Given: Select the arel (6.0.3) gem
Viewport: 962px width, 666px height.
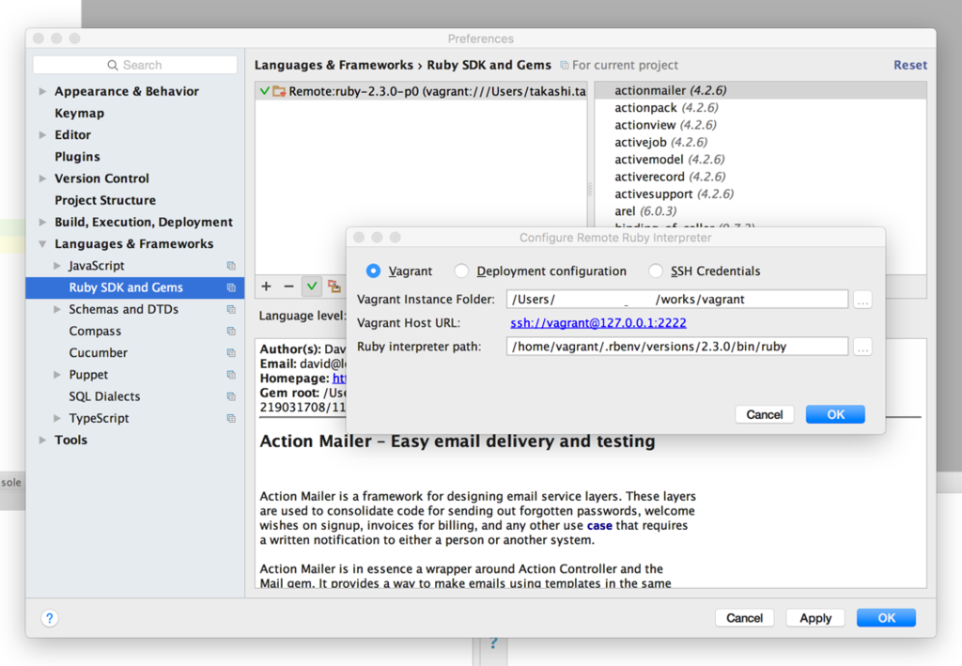Looking at the screenshot, I should [760, 211].
